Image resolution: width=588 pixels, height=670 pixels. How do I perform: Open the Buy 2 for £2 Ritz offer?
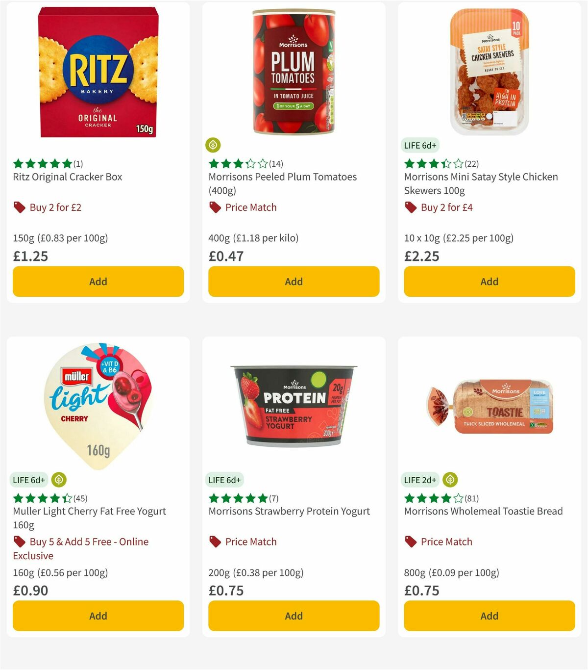pos(56,207)
